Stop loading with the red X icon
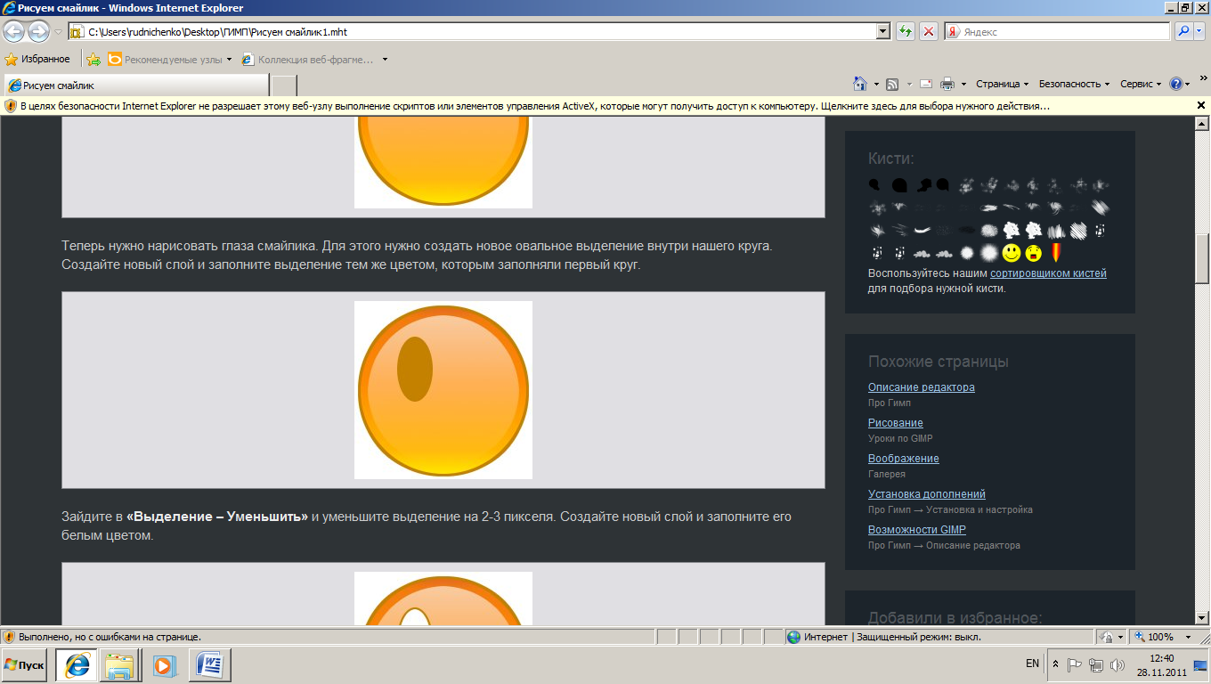The height and width of the screenshot is (684, 1211). tap(929, 31)
